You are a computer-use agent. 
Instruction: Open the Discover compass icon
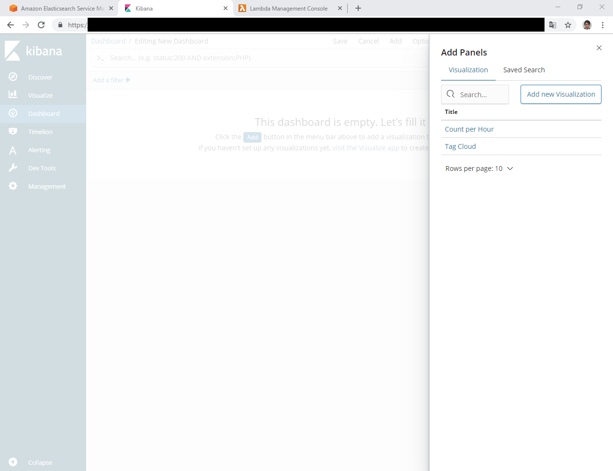13,77
